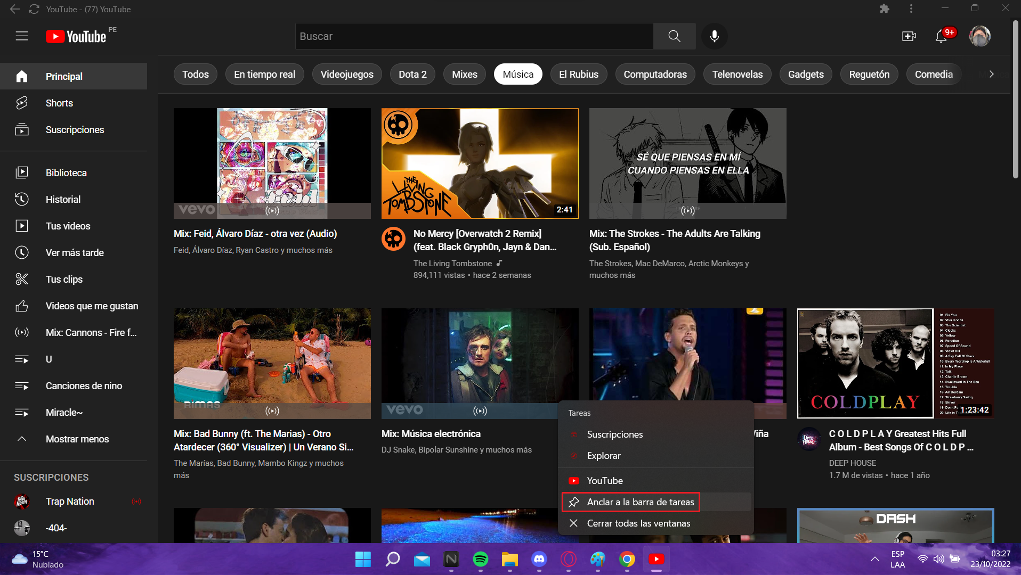Open the Coldplay Greatest Hits thumbnail
The image size is (1021, 575).
[x=895, y=364]
